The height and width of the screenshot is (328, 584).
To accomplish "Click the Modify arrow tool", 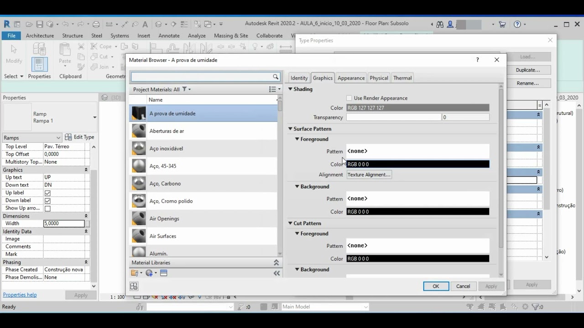I will coord(14,49).
